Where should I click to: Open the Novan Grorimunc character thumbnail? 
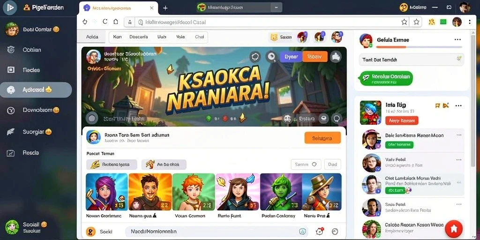point(106,192)
